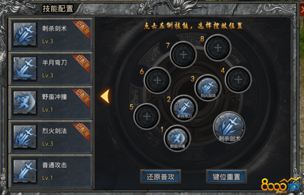Select the 野蛮冲撞 skill icon in list
304x195 pixels.
pos(25,103)
